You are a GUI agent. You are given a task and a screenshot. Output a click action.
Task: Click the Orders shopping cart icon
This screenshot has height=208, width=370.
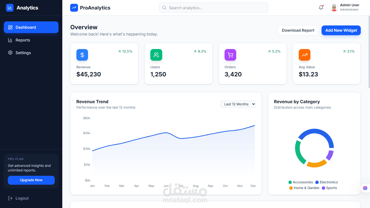[230, 55]
